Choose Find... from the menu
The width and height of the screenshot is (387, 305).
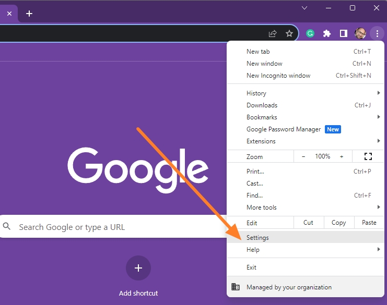click(x=306, y=196)
